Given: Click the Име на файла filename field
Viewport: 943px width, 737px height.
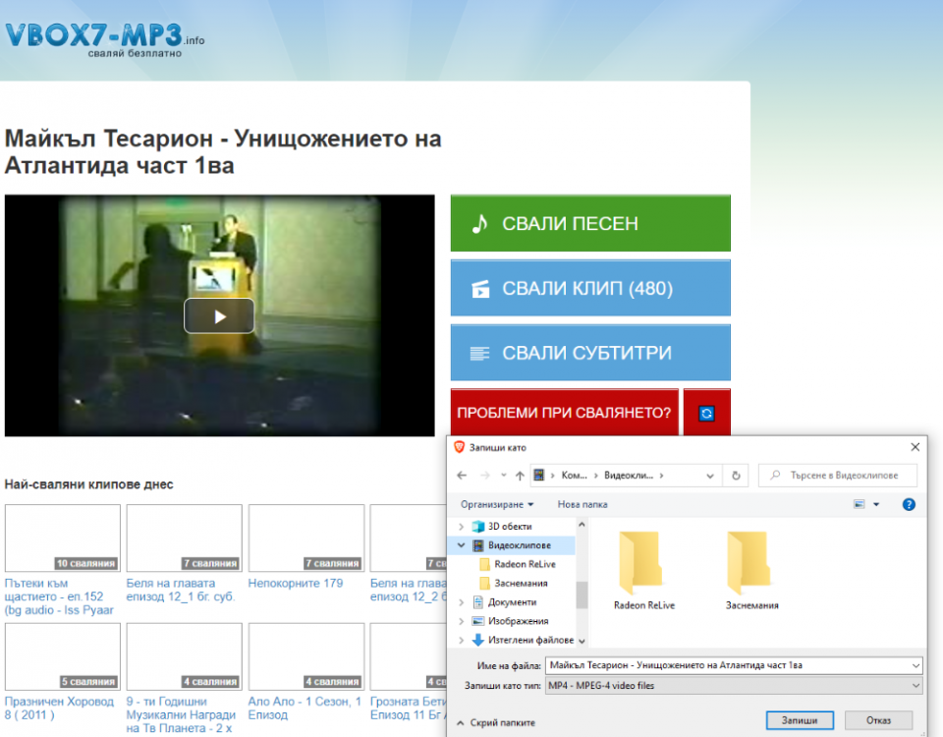Looking at the screenshot, I should click(728, 665).
